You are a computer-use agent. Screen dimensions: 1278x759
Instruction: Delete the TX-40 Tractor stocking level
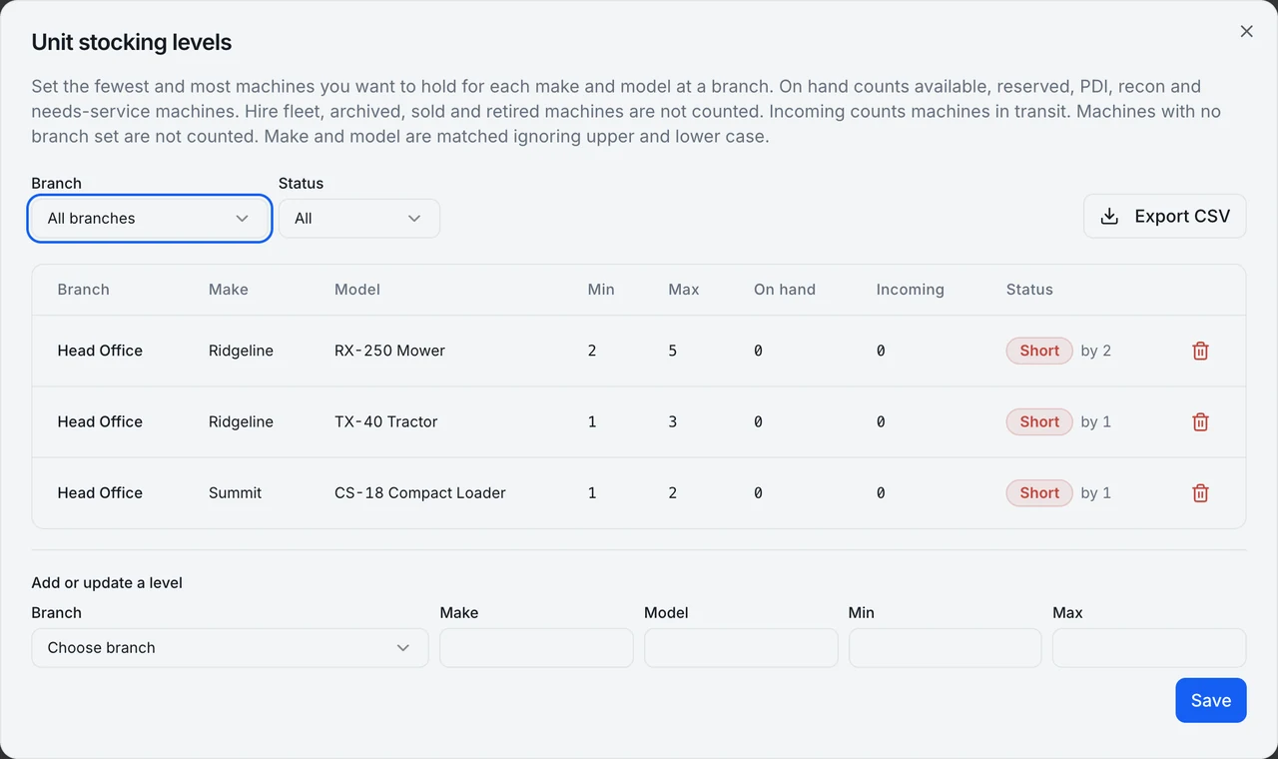pyautogui.click(x=1200, y=421)
